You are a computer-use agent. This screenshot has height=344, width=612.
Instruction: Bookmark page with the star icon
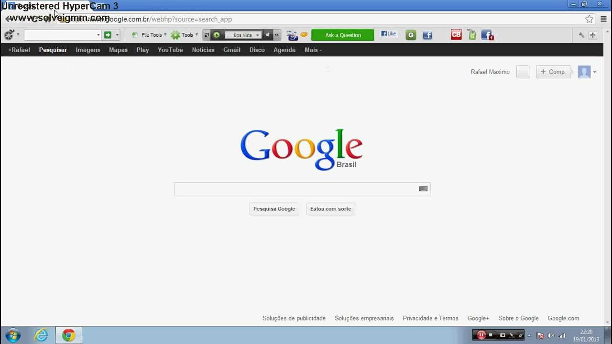coord(590,19)
